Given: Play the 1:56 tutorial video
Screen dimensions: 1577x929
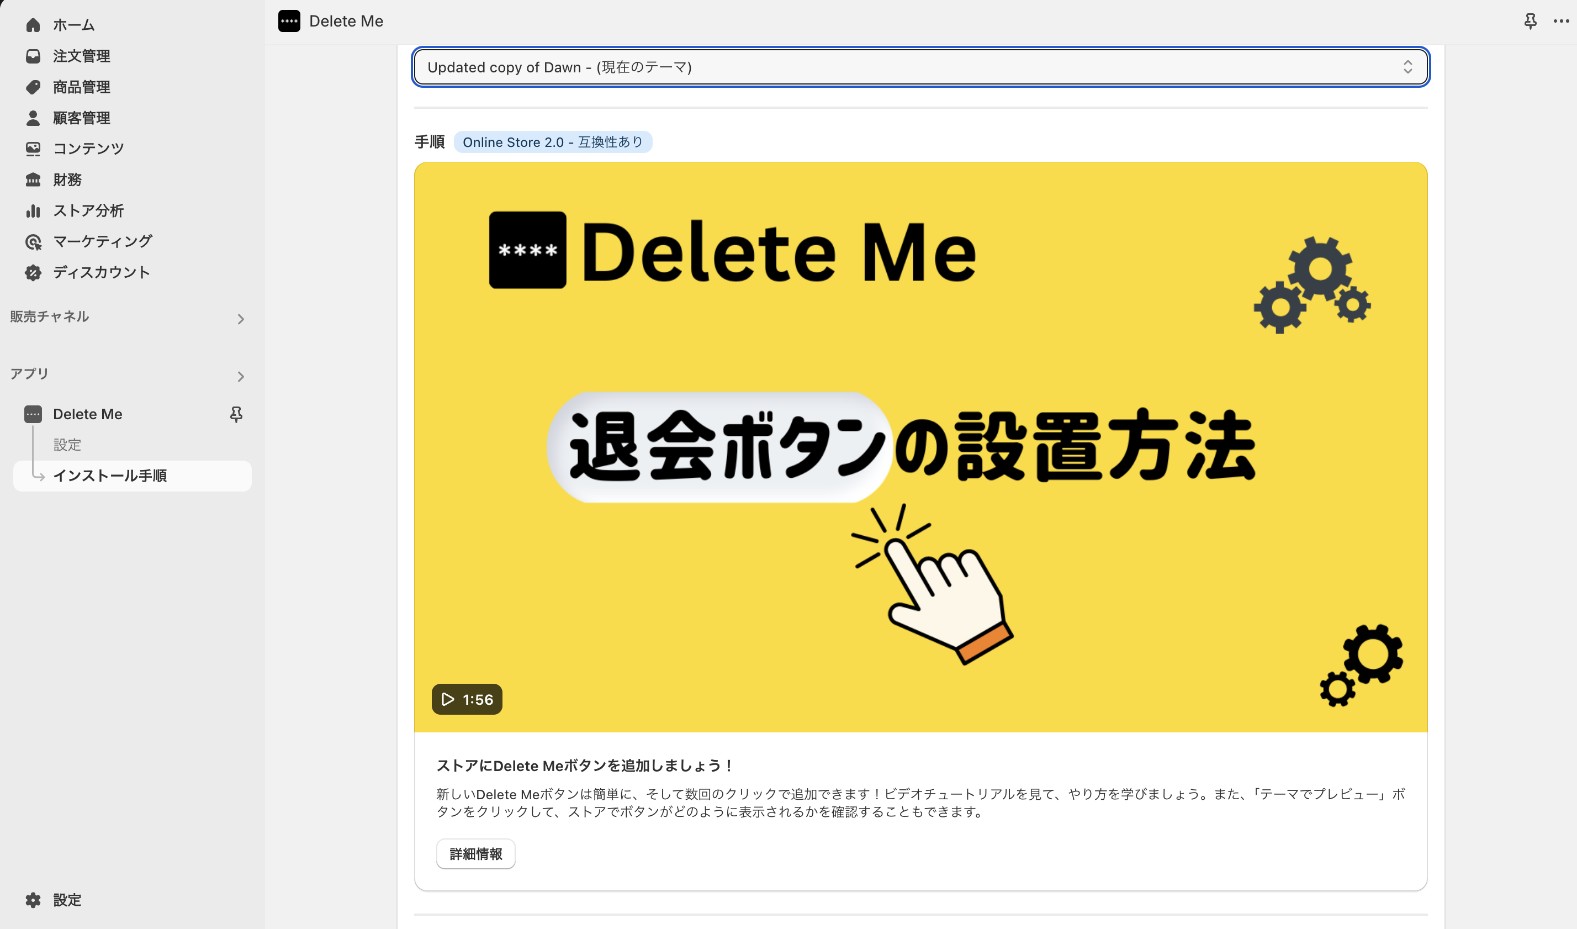Looking at the screenshot, I should click(x=467, y=699).
